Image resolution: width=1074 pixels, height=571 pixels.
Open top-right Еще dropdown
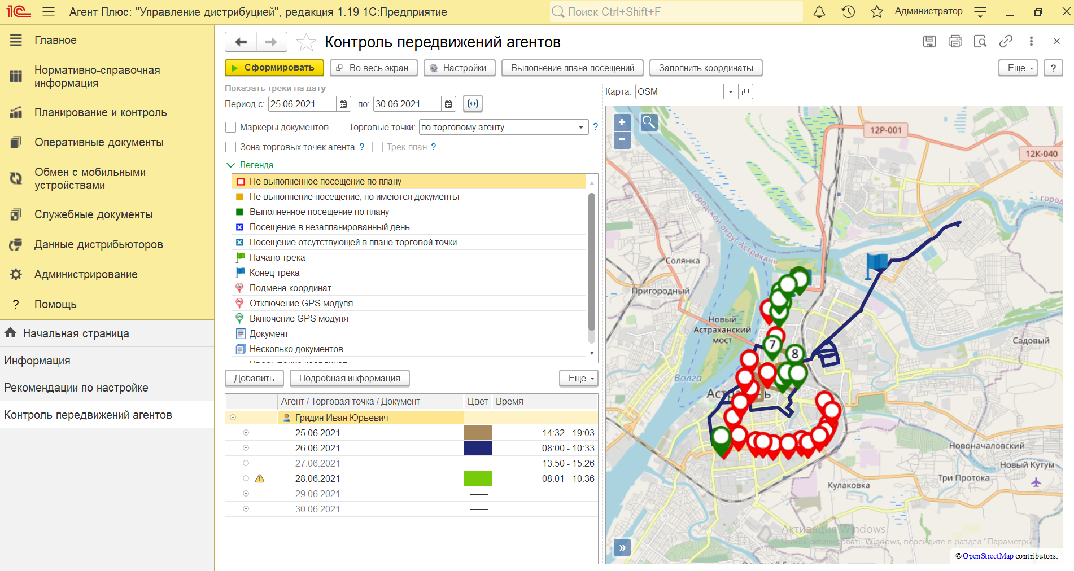(1018, 68)
